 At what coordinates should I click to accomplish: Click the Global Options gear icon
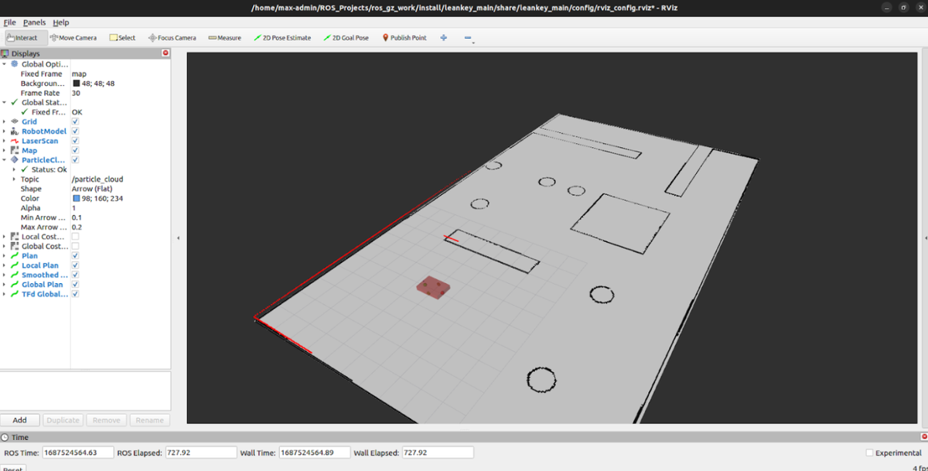(x=15, y=64)
